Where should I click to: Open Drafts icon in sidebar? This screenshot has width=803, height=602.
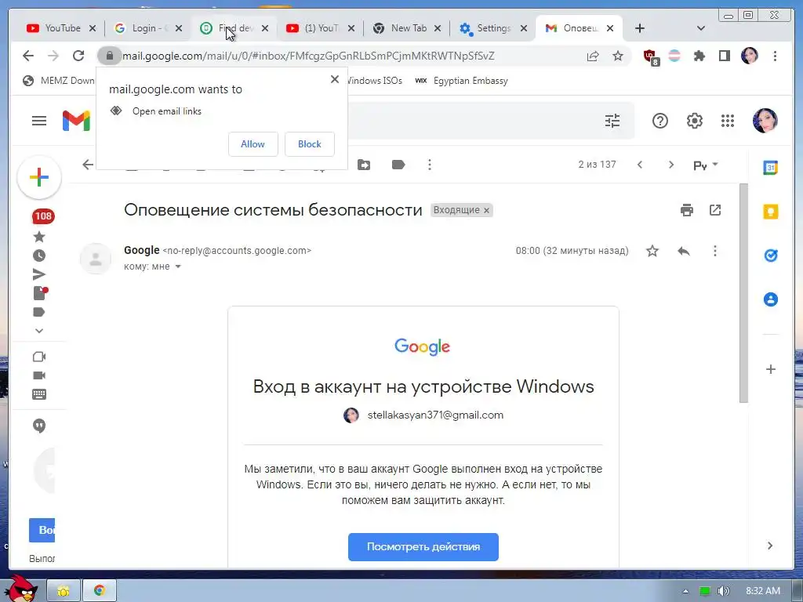click(40, 293)
